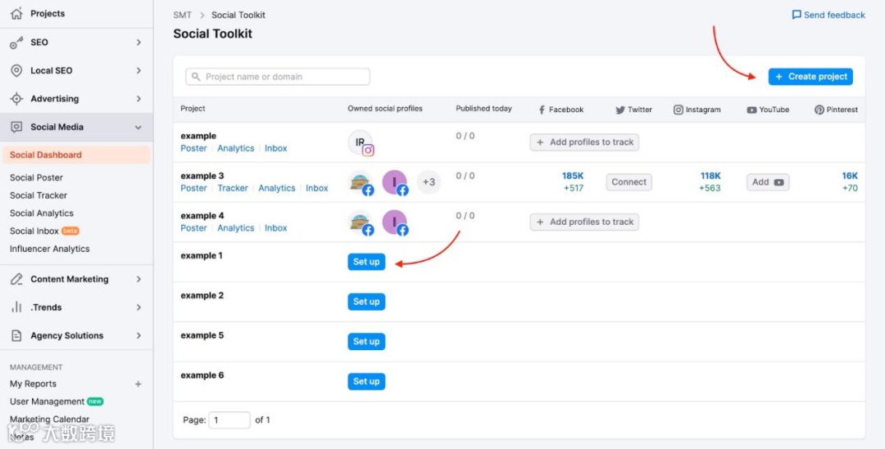Expand the Advertising chevron
885x449 pixels.
[x=138, y=99]
